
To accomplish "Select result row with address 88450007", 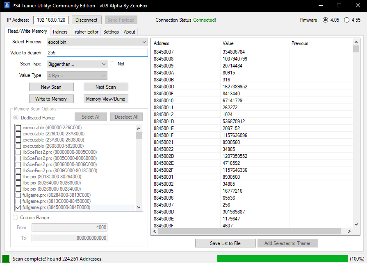I will pyautogui.click(x=252, y=52).
